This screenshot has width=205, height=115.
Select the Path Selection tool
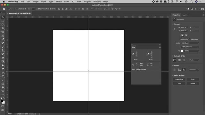coord(3,80)
